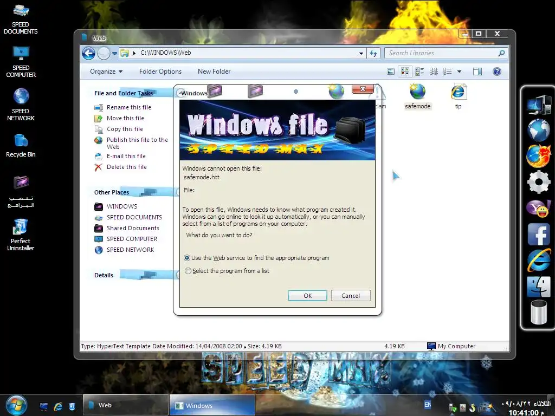The image size is (555, 416).
Task: Switch to Web taskbar button
Action: pyautogui.click(x=125, y=405)
